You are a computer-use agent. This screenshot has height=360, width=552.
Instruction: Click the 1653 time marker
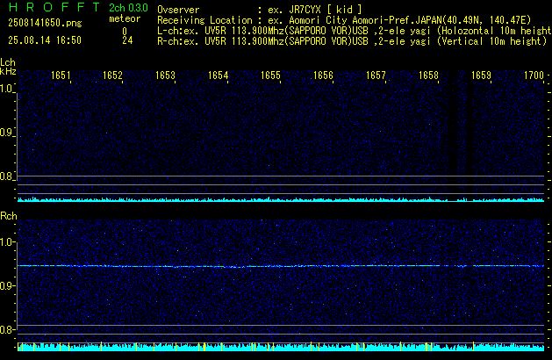(x=165, y=76)
